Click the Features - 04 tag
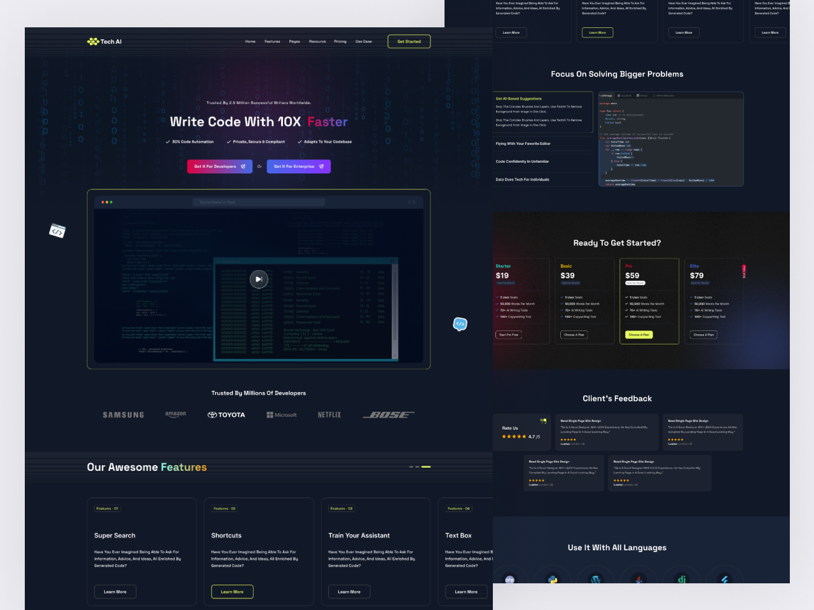Viewport: 814px width, 610px height. (x=459, y=508)
